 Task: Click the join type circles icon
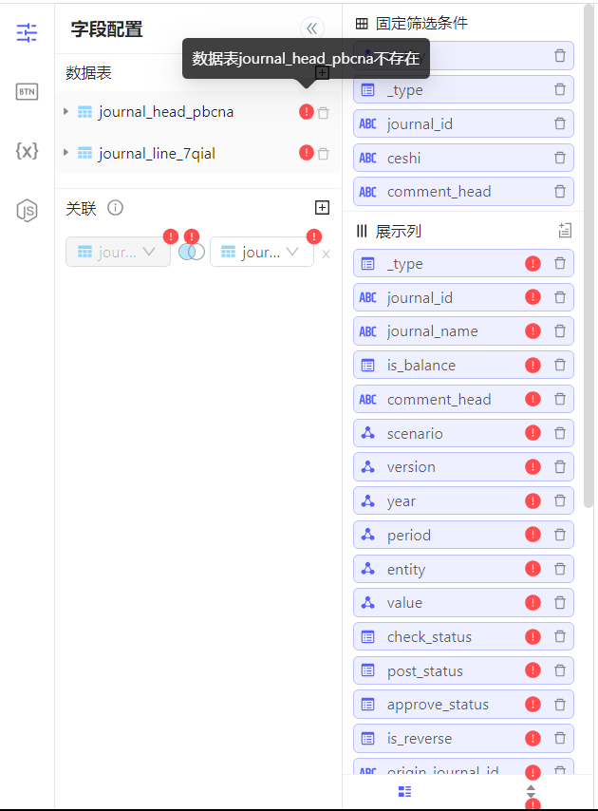pos(191,252)
